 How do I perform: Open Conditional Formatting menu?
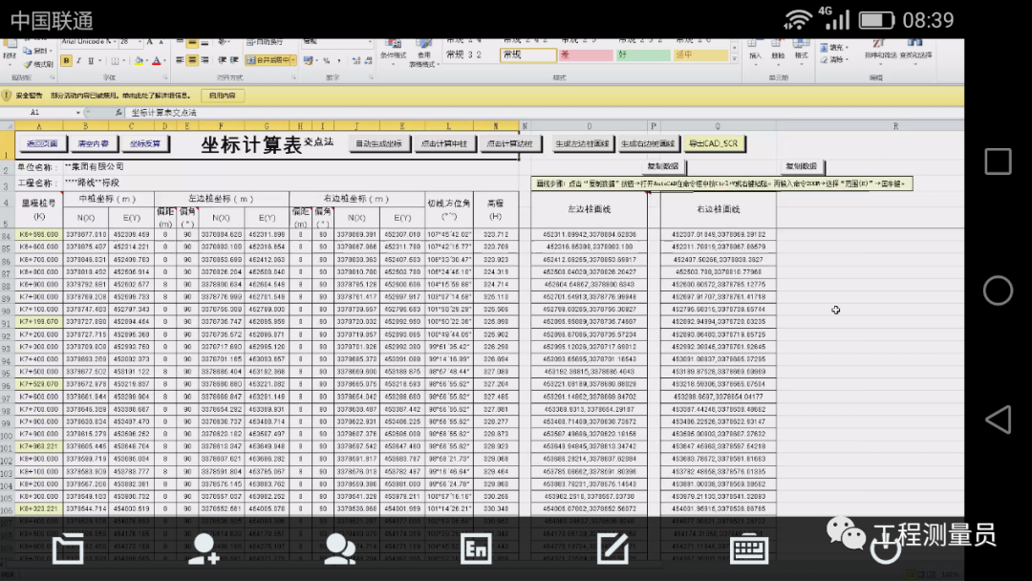pyautogui.click(x=393, y=52)
